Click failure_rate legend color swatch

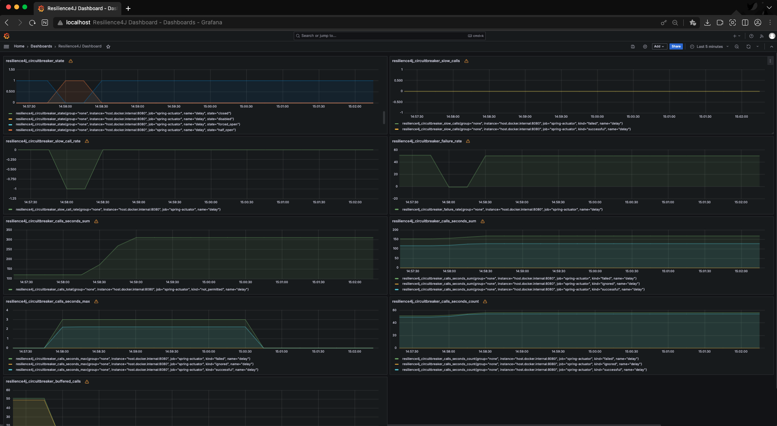[396, 210]
